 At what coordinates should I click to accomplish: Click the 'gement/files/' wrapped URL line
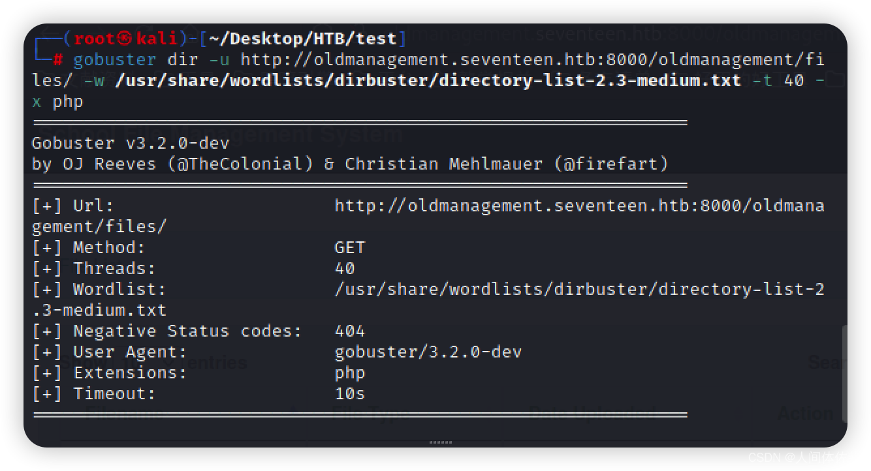99,226
